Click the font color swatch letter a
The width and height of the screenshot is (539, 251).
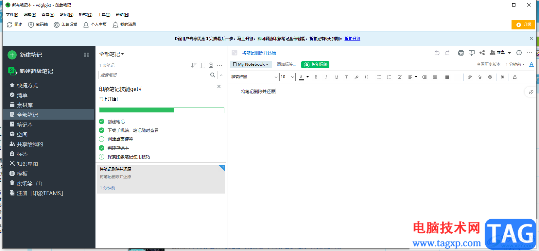tap(301, 77)
